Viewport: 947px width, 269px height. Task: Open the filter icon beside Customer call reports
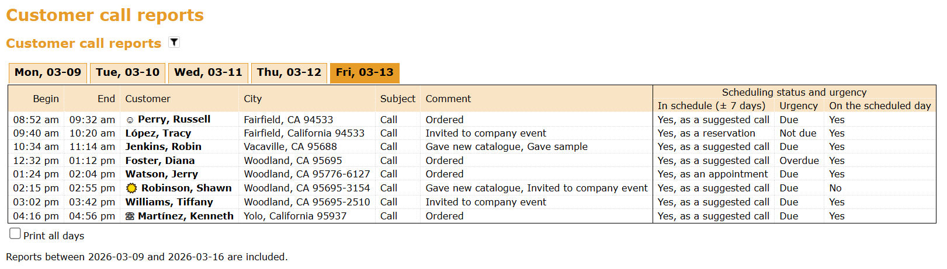pyautogui.click(x=174, y=42)
